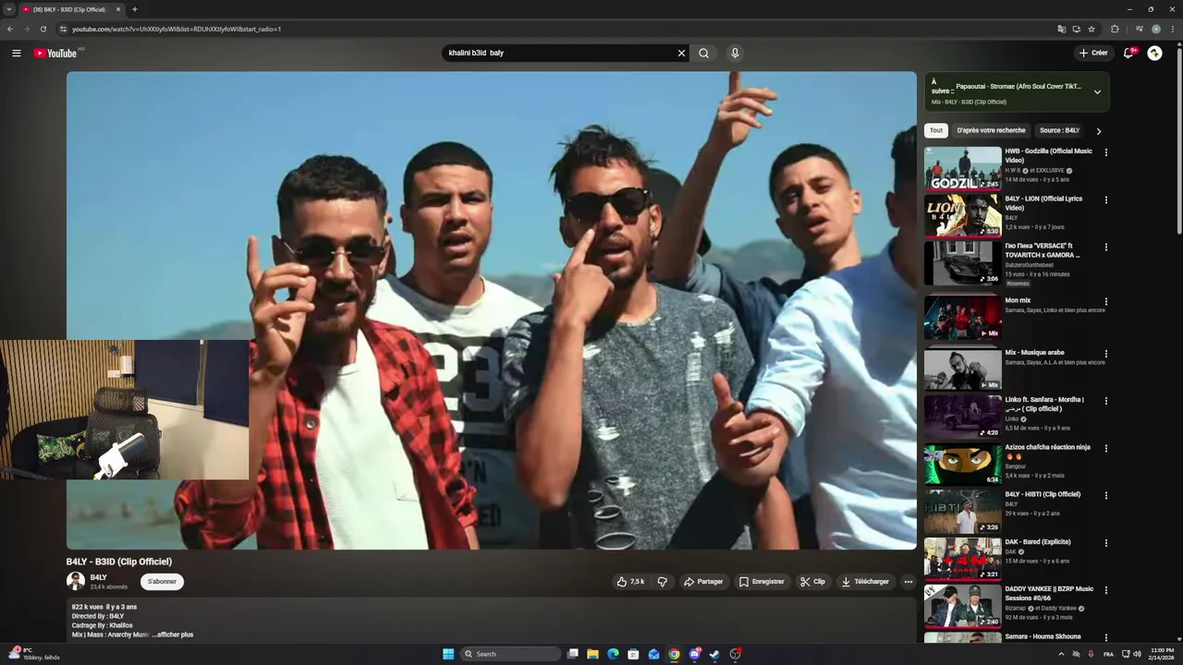Open DAK - Bared video thumbnail
This screenshot has height=665, width=1183.
point(963,559)
